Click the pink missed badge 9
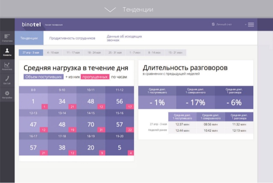This screenshot has width=273, height=183. click(102, 153)
